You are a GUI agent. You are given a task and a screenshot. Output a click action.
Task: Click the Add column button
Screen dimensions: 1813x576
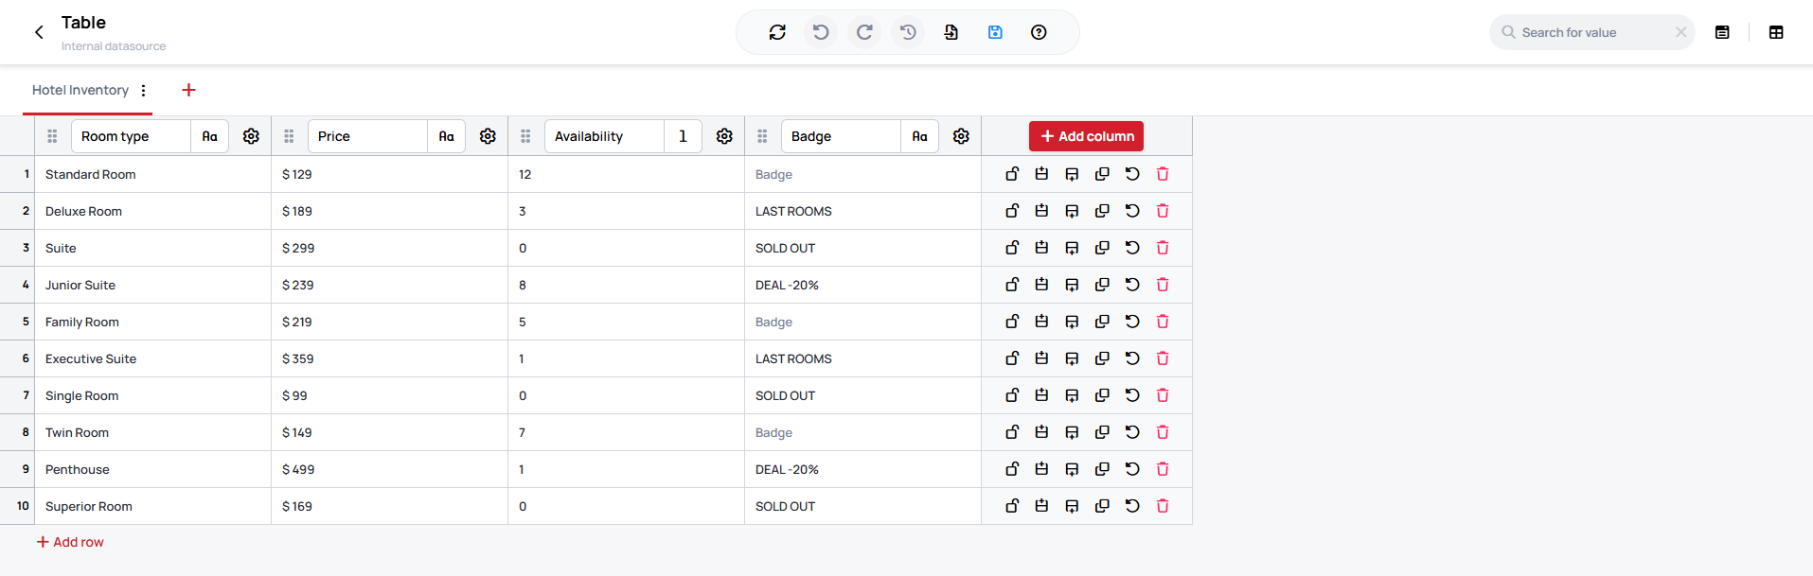1086,136
